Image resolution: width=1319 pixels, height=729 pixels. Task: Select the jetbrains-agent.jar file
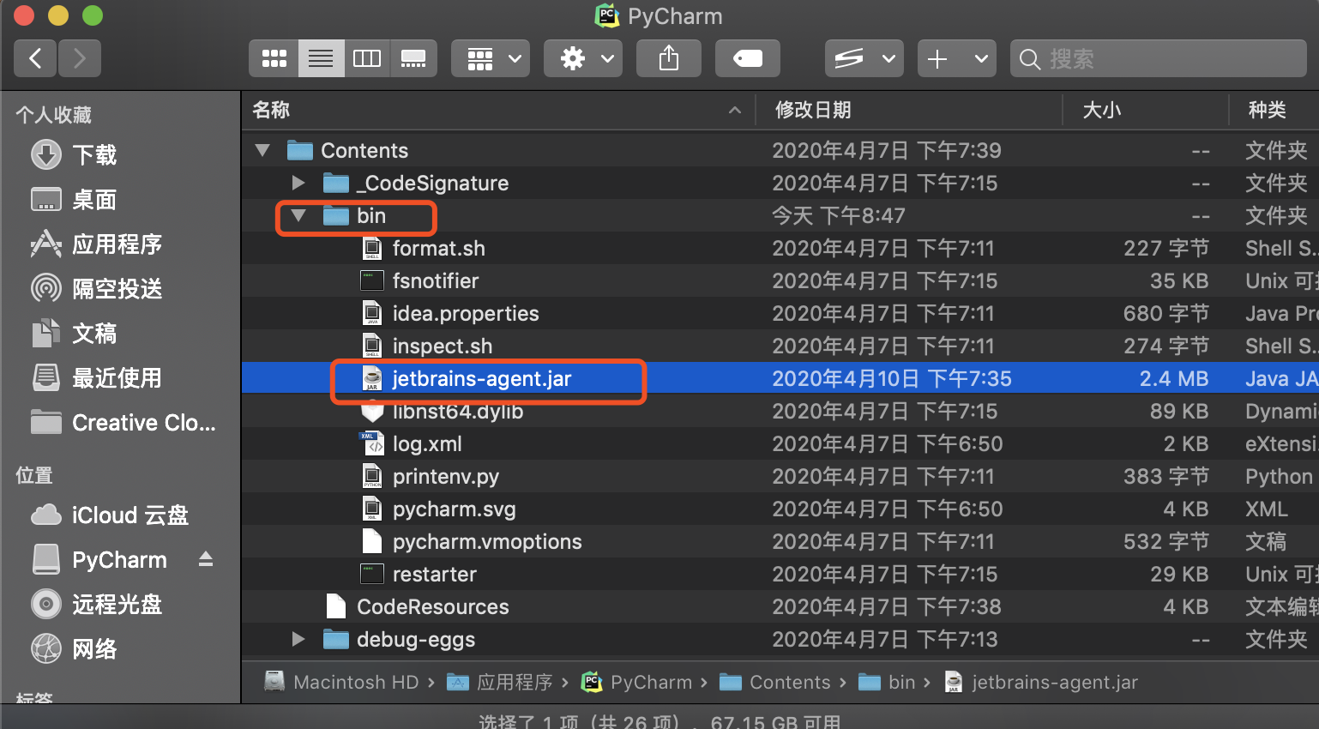[780, 379]
